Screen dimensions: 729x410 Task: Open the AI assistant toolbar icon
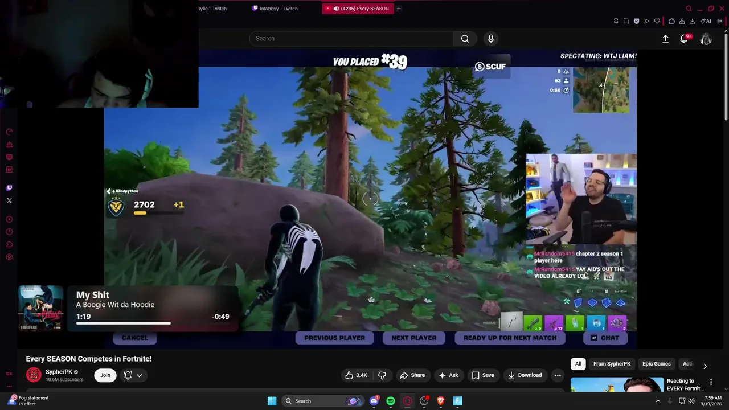coord(706,21)
